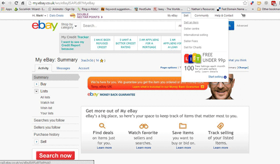Open Purchase history in the sidebar
Screen dimensions: 280x164
(47, 135)
